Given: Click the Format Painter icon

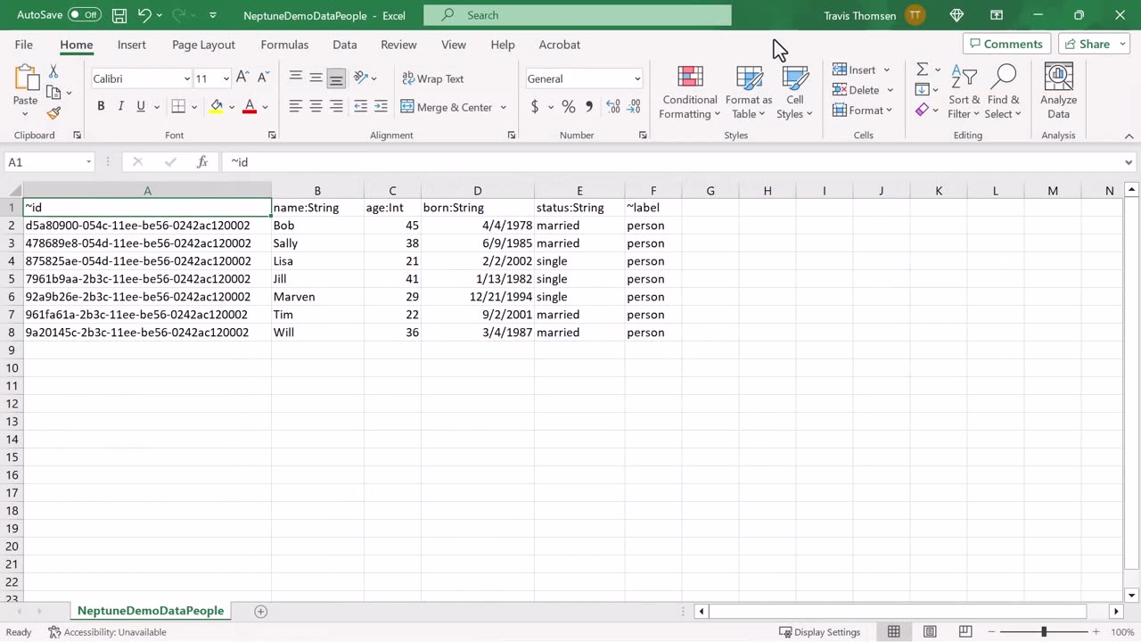Looking at the screenshot, I should click(x=53, y=113).
